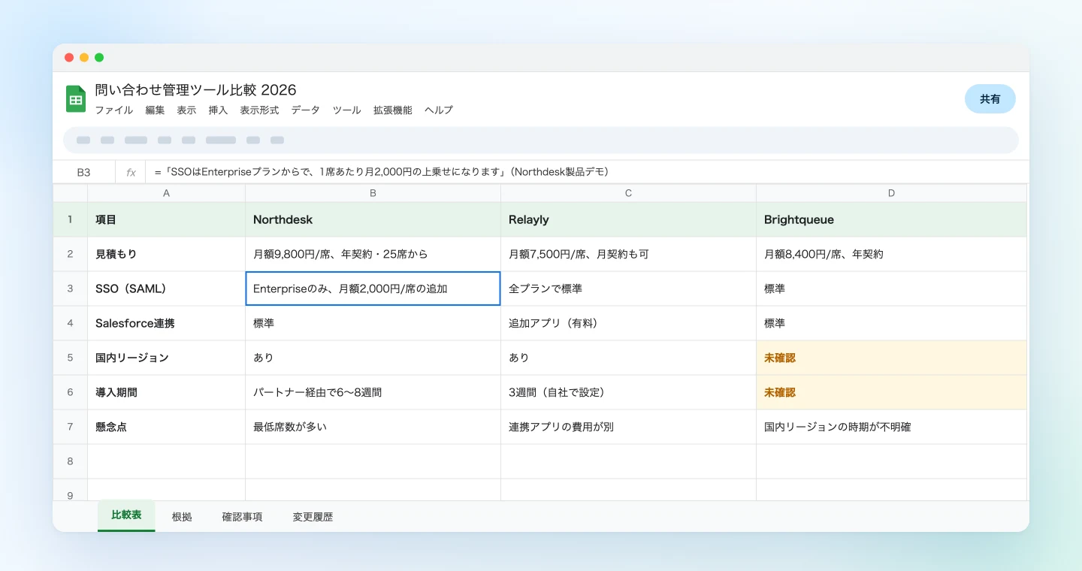Select cell Enterpriseのみ、月額2,000円/席の追加
The image size is (1082, 571).
click(373, 289)
